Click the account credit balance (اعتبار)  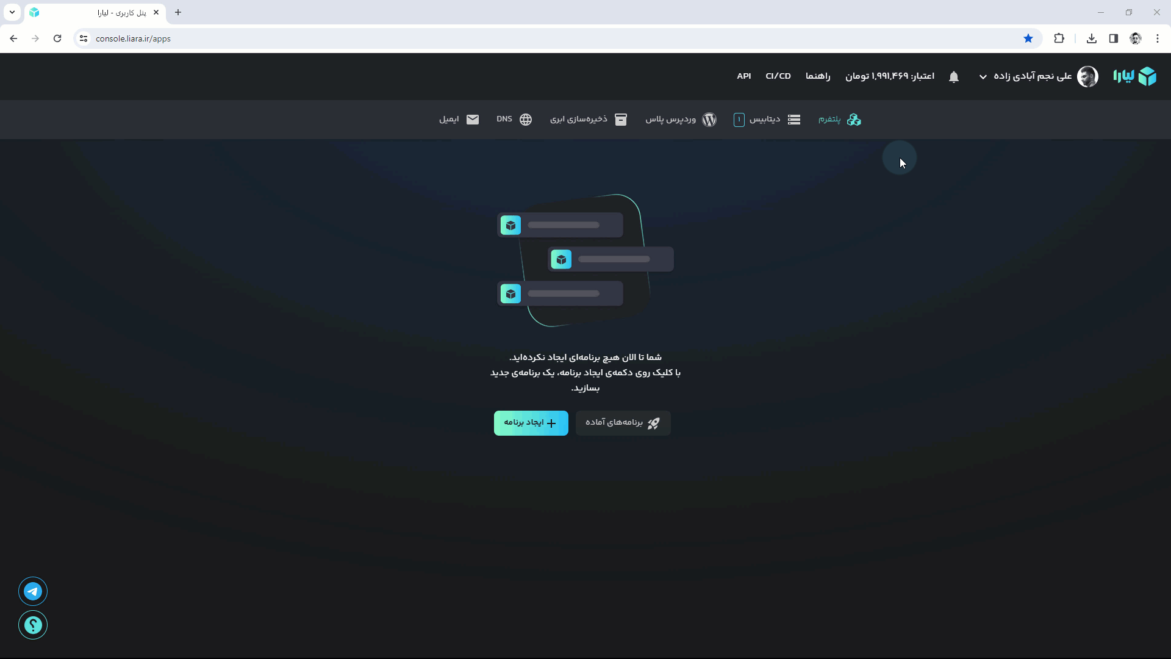(x=890, y=76)
